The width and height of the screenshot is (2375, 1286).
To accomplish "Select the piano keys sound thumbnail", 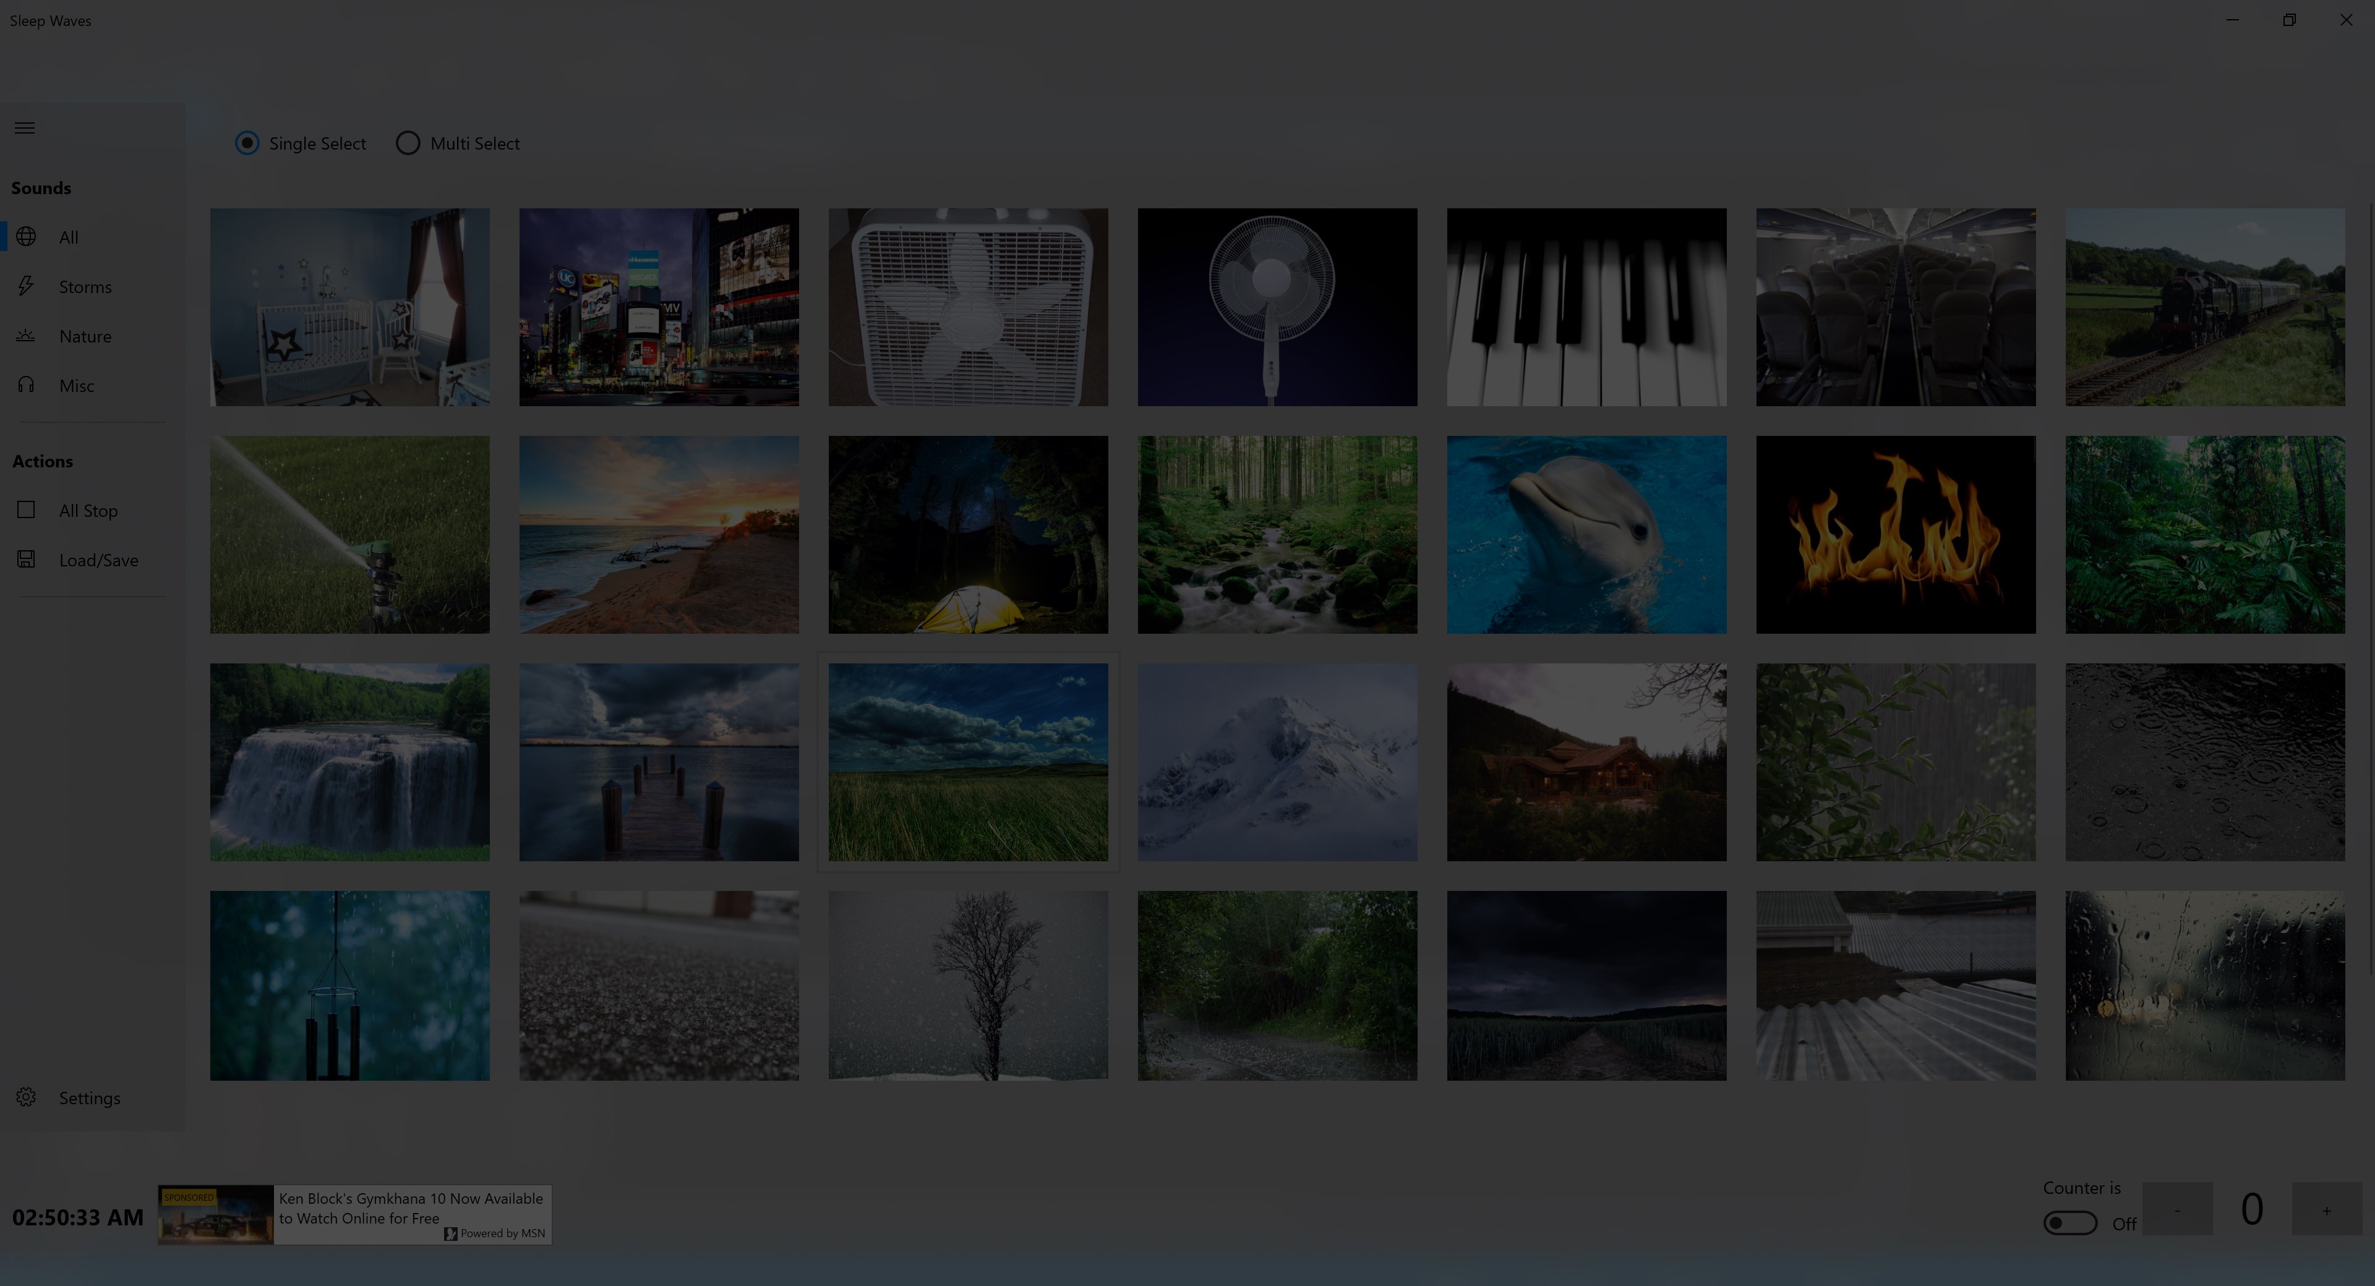I will click(1586, 307).
